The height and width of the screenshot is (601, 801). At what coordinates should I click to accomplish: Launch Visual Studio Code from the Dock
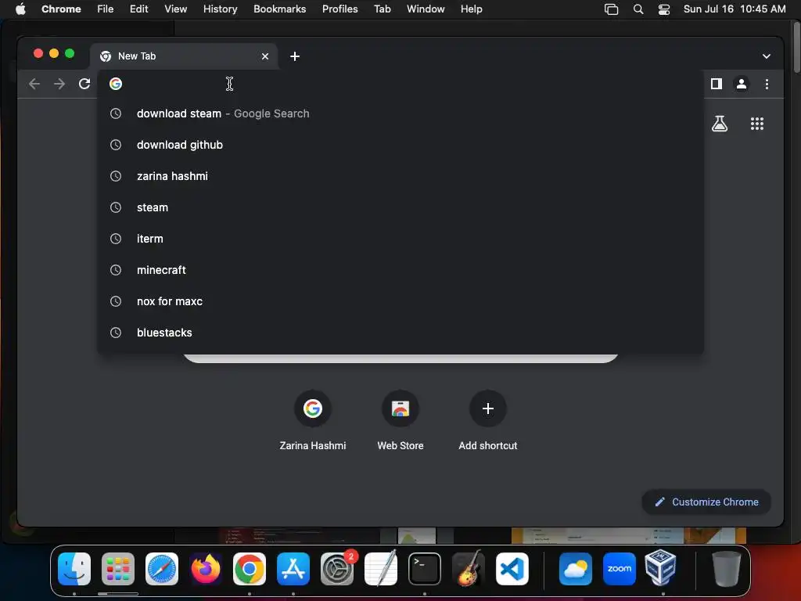tap(512, 569)
